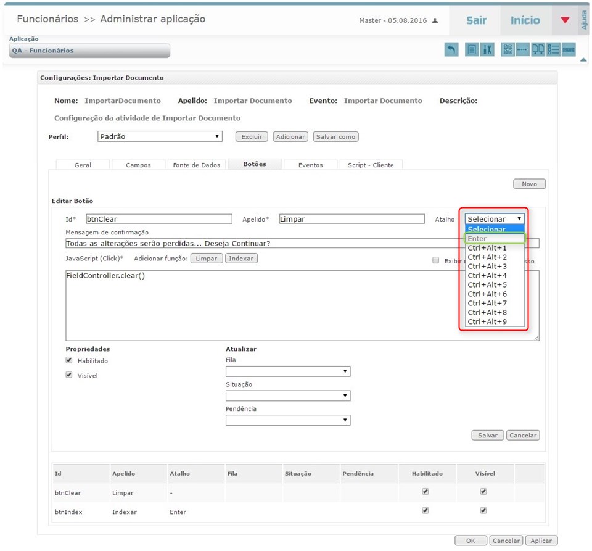This screenshot has height=551, width=592.
Task: Click the four-square grid layout icon
Action: pos(508,50)
